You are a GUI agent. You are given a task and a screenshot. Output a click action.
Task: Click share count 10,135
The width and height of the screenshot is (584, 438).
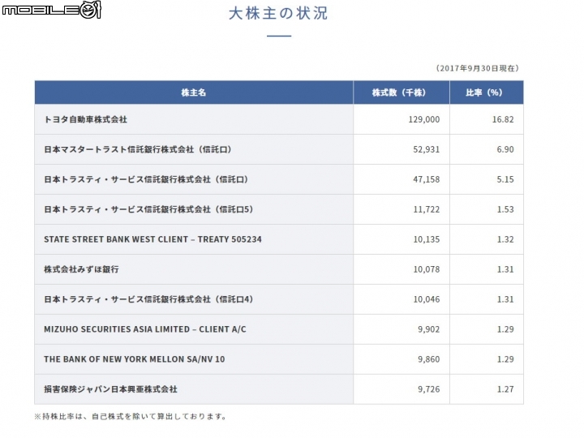pyautogui.click(x=426, y=239)
